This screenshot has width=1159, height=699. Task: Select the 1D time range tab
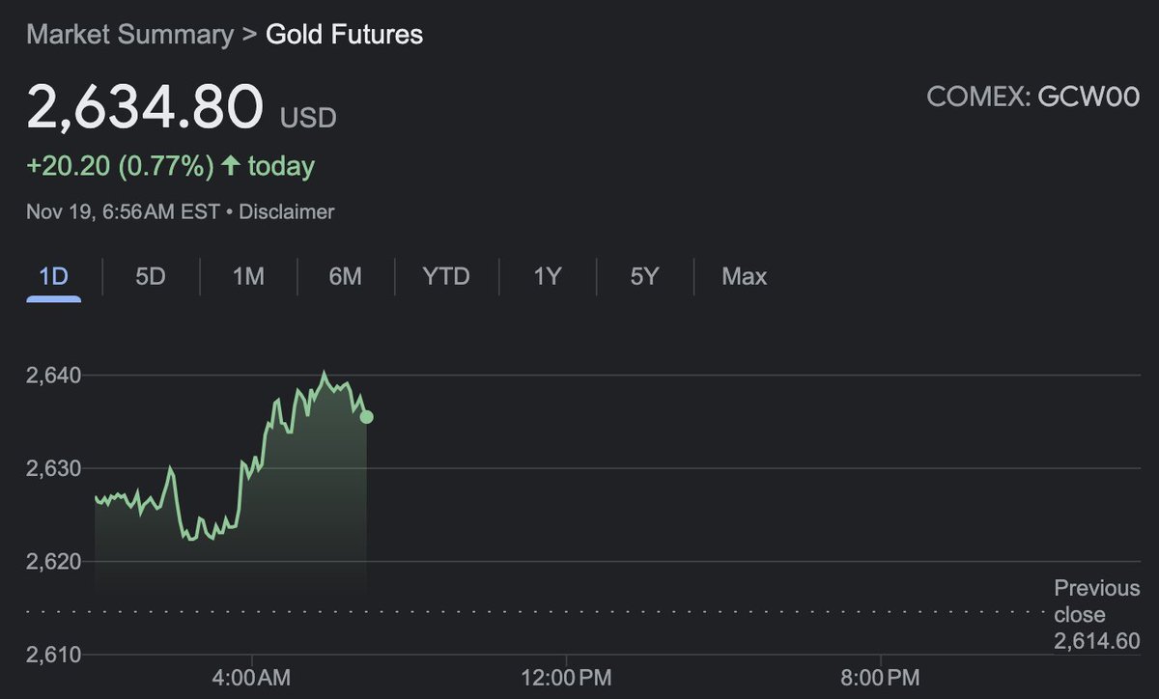point(53,277)
